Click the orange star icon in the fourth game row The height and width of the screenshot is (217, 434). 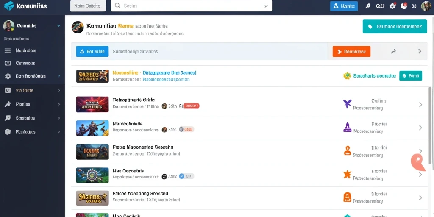[347, 174]
